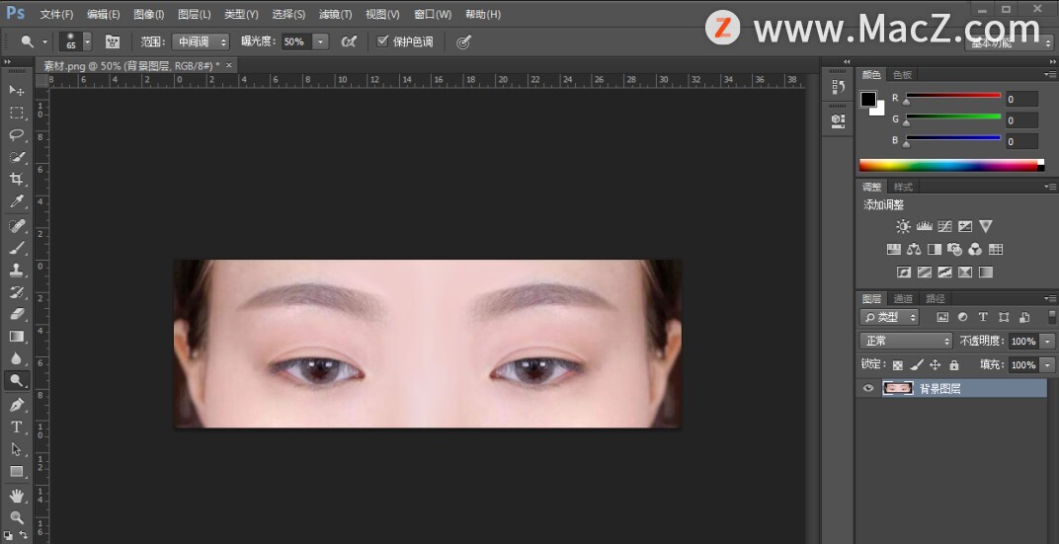Select the History Brush tool
The image size is (1059, 544).
pos(17,292)
